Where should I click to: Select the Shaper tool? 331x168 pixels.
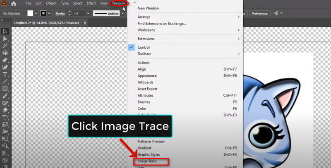[x=5, y=103]
